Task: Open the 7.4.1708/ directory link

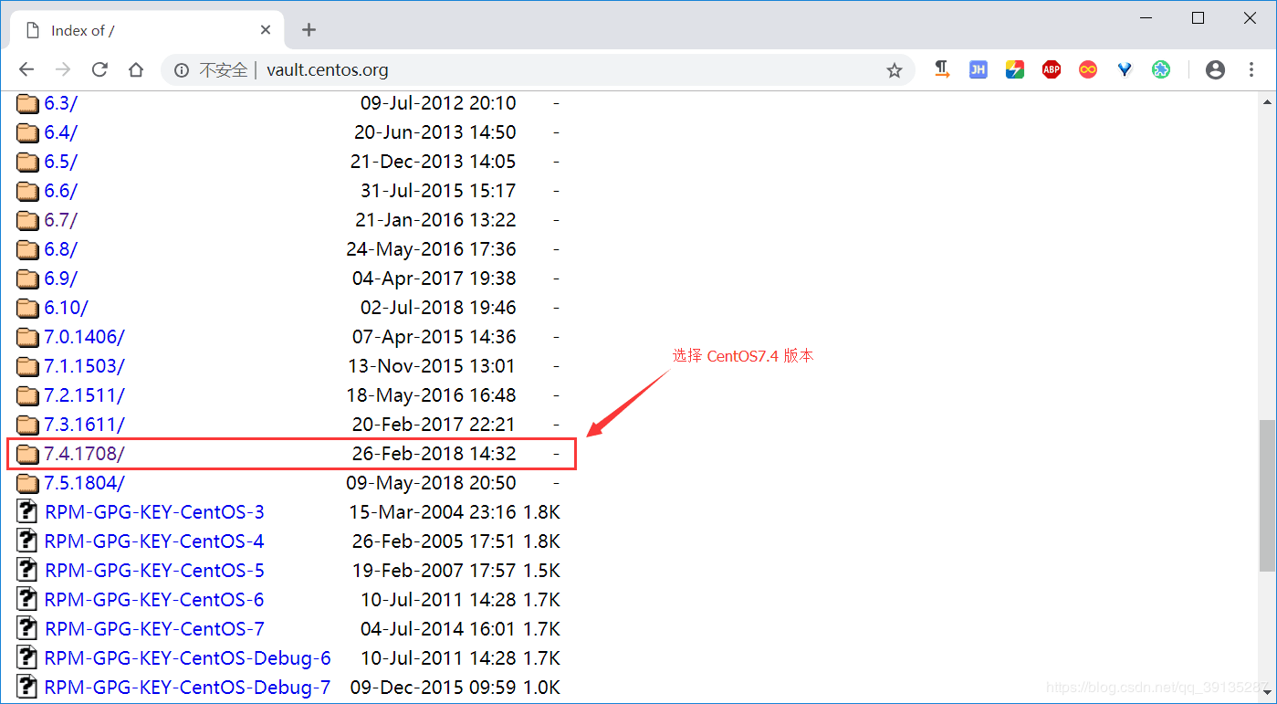Action: [x=84, y=454]
